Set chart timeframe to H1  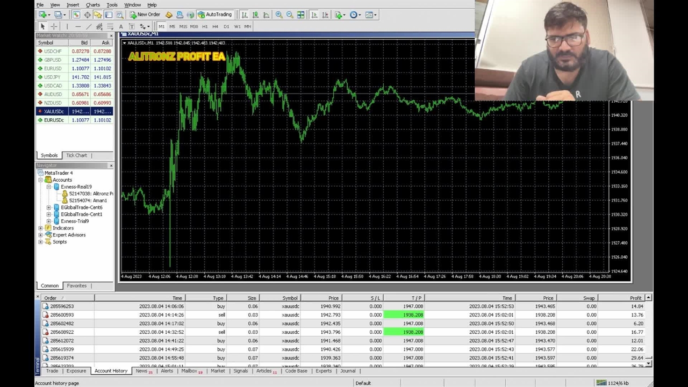[204, 26]
